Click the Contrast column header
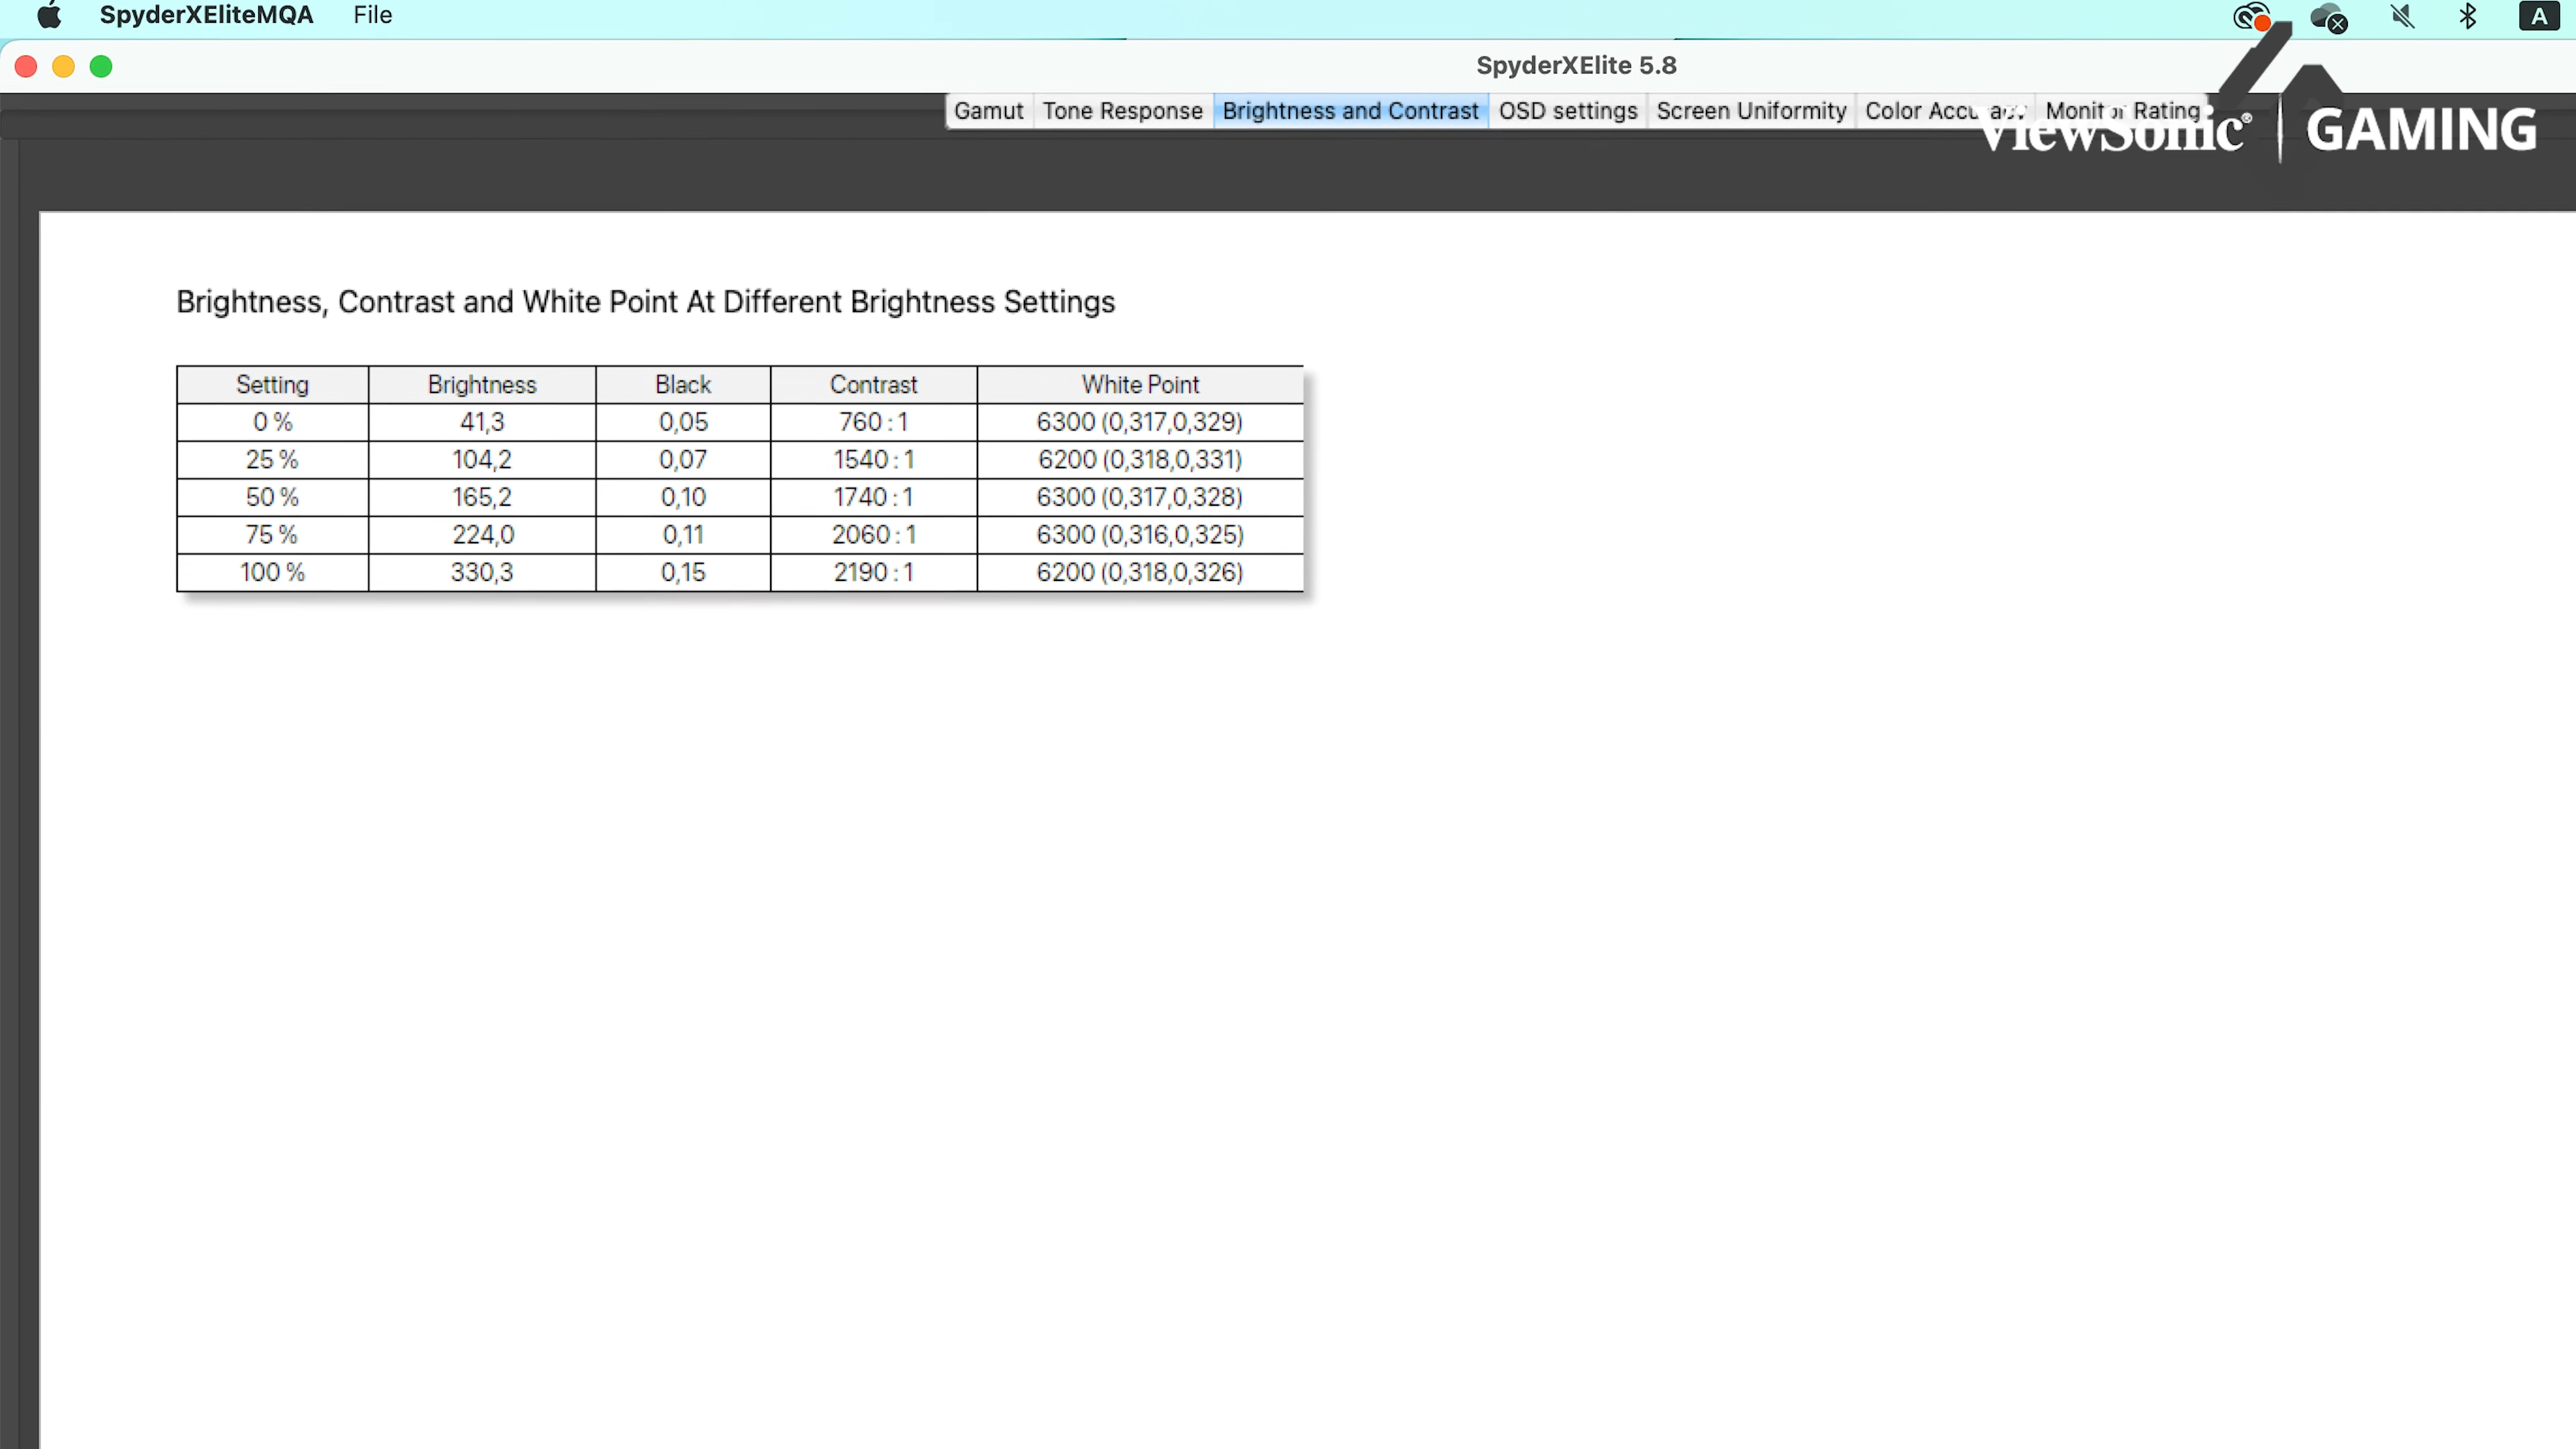The image size is (2576, 1449). (873, 385)
